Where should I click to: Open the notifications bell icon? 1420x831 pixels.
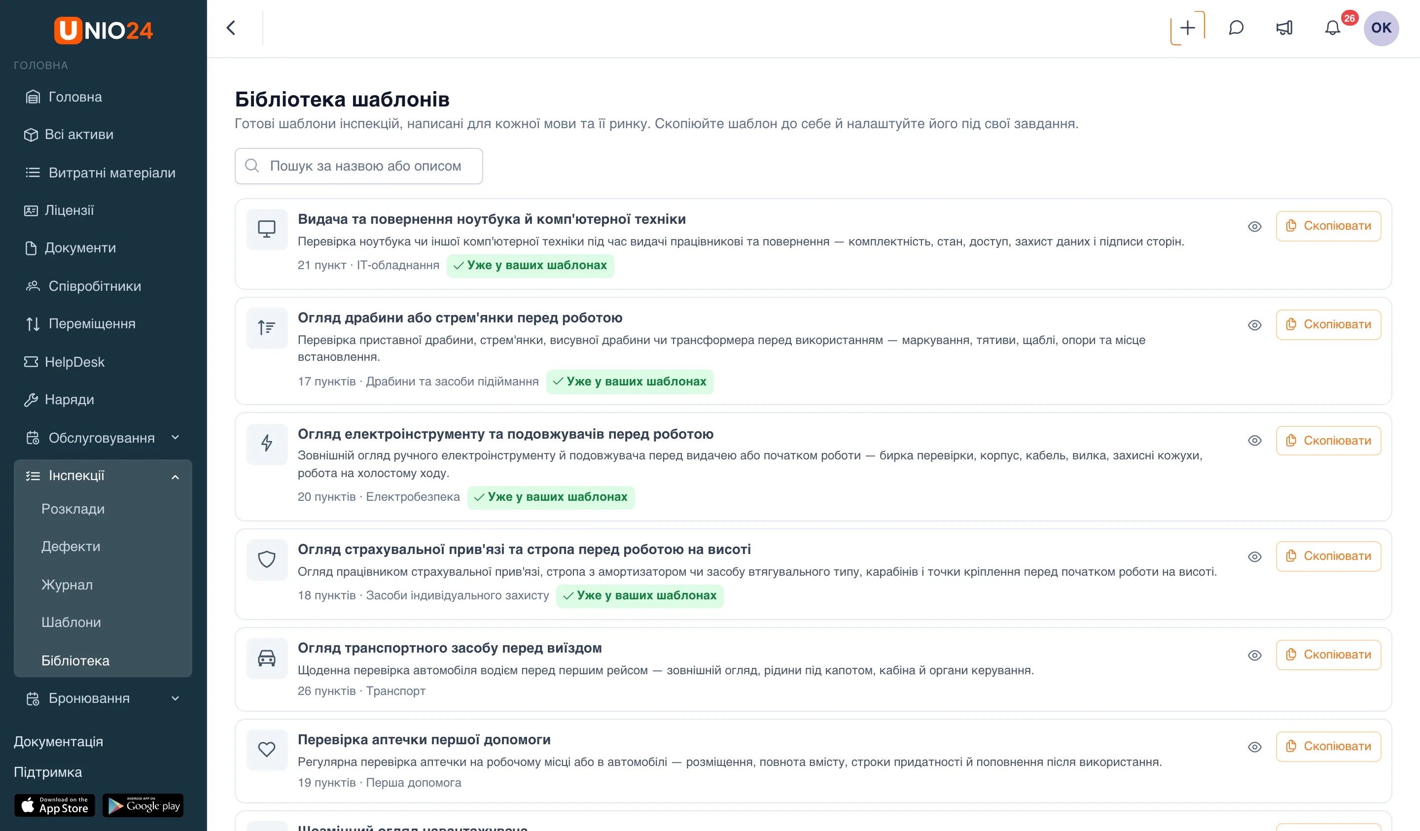pos(1332,28)
